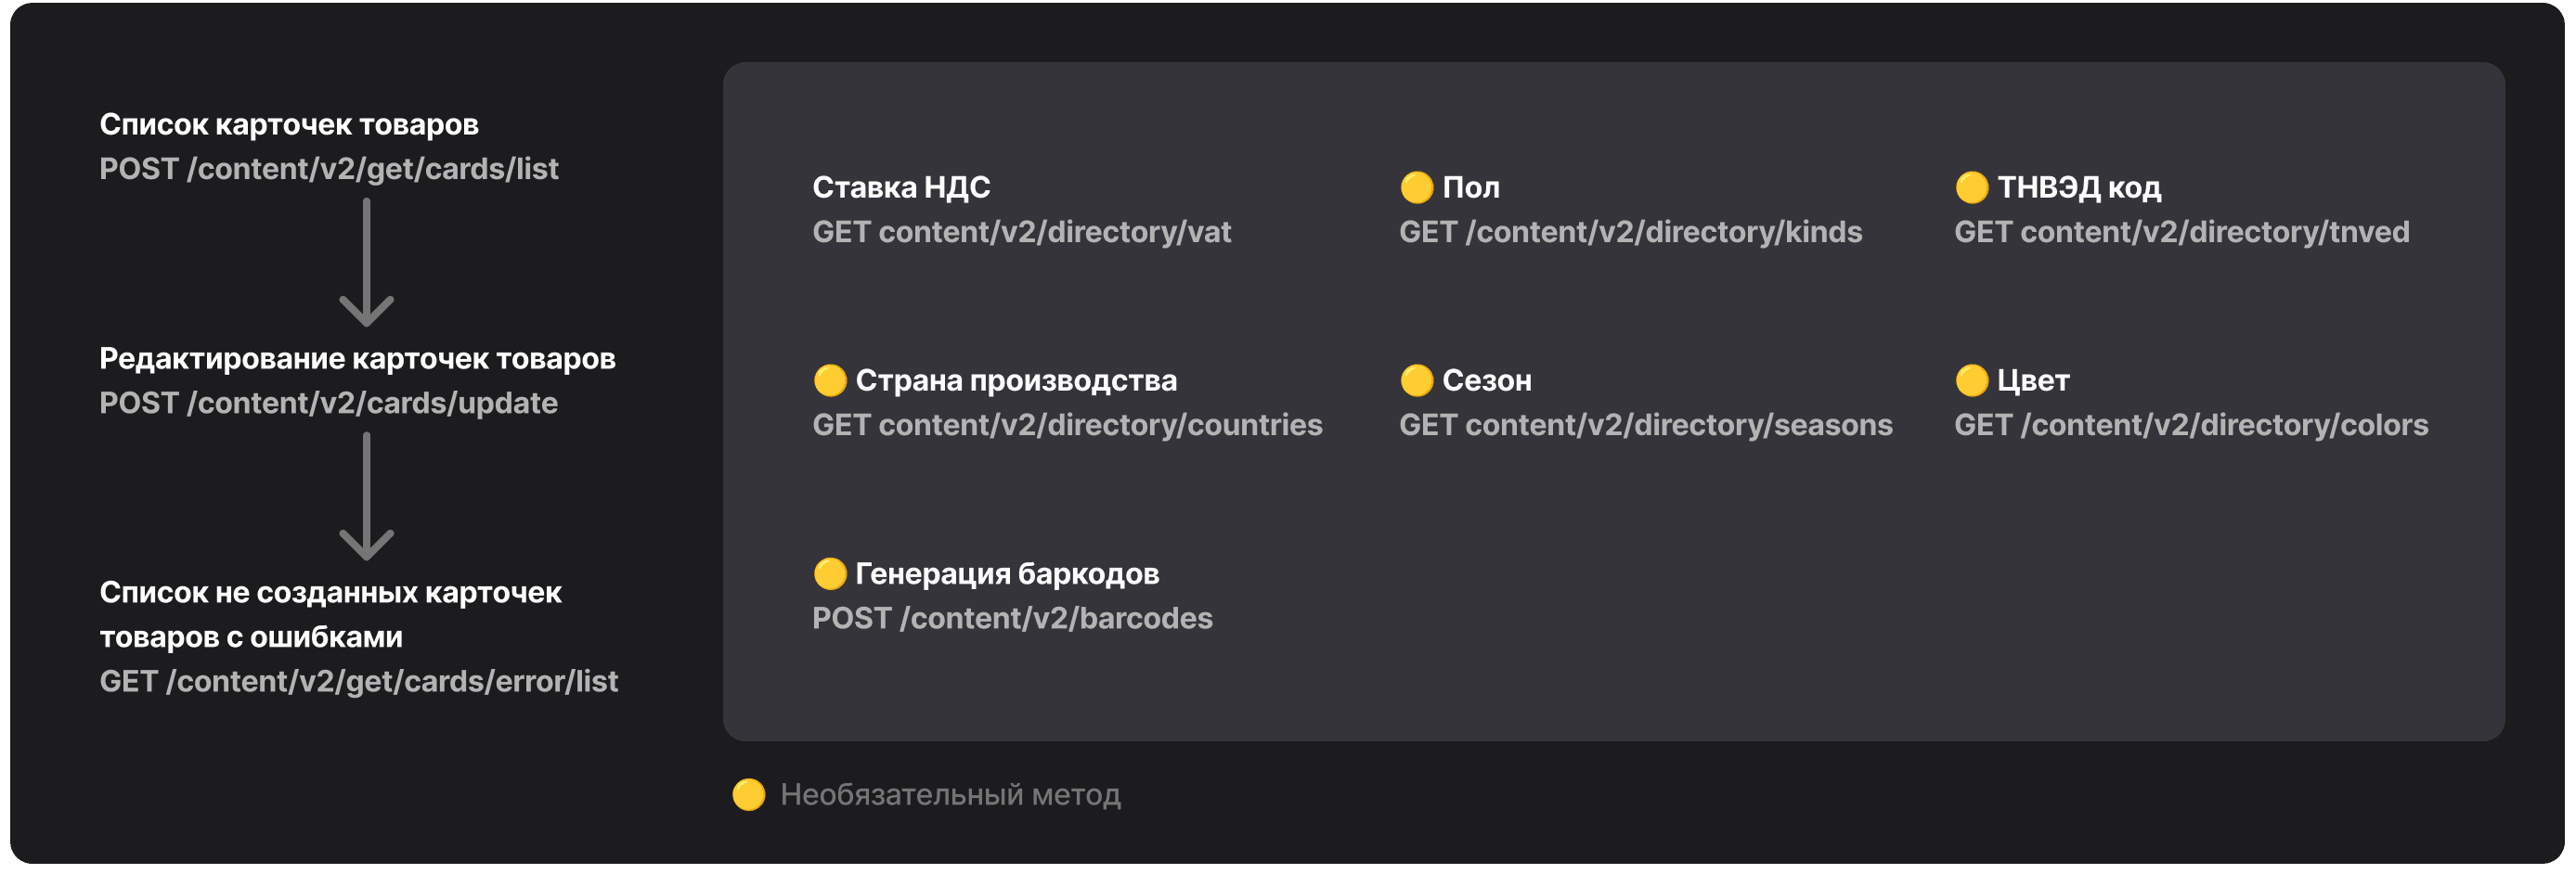
Task: Select the GET /content/v2/get/cards/error/list endpoint
Action: click(359, 682)
